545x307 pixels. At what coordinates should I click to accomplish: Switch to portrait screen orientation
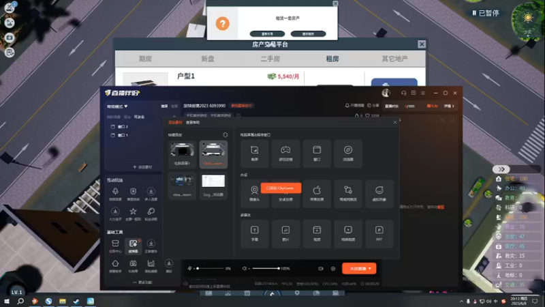174,106
